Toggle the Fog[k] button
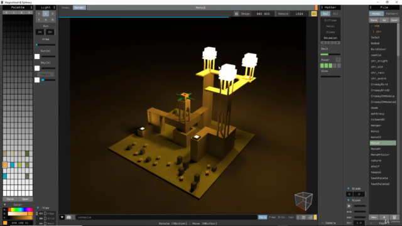Image resolution: width=402 pixels, height=226 pixels. (x=46, y=74)
